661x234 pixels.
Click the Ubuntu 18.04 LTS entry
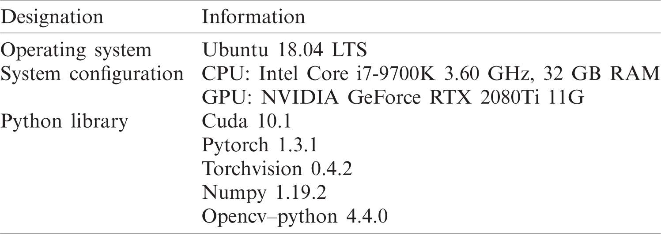(x=284, y=51)
